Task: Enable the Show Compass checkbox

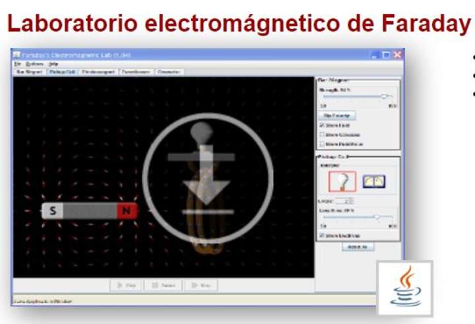Action: (321, 134)
